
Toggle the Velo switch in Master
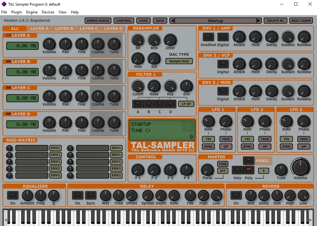pyautogui.click(x=237, y=170)
